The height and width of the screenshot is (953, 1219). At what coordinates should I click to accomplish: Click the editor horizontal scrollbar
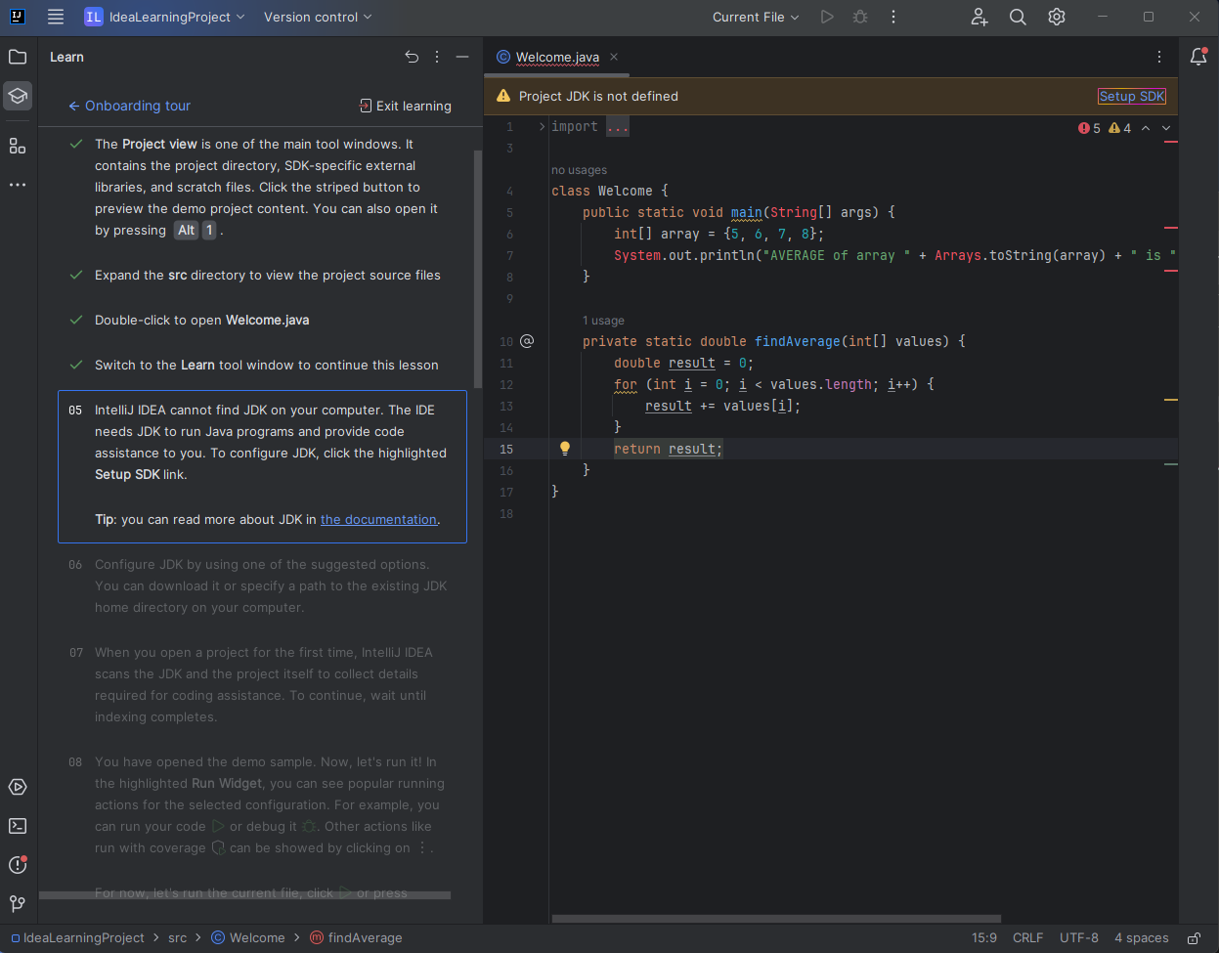[776, 919]
